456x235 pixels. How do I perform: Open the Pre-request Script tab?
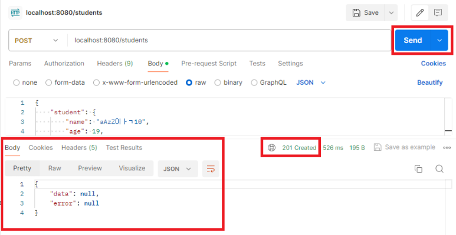[209, 64]
